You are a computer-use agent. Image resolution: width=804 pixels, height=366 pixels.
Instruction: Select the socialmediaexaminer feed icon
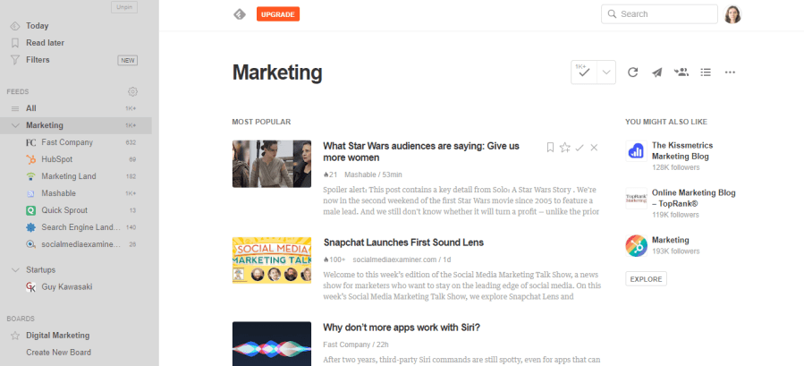point(30,244)
